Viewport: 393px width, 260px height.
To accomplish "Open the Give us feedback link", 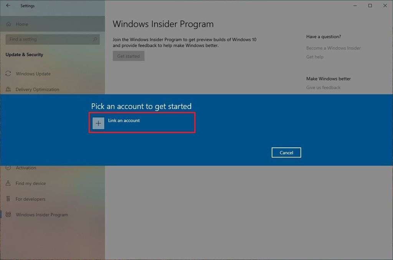I will [324, 87].
